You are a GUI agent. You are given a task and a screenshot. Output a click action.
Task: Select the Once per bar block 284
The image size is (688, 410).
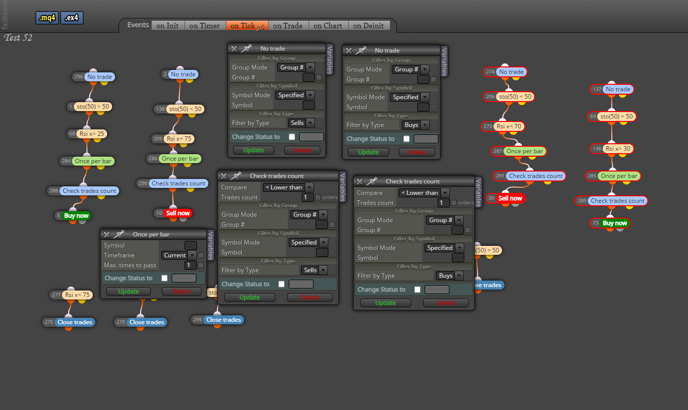click(x=93, y=161)
